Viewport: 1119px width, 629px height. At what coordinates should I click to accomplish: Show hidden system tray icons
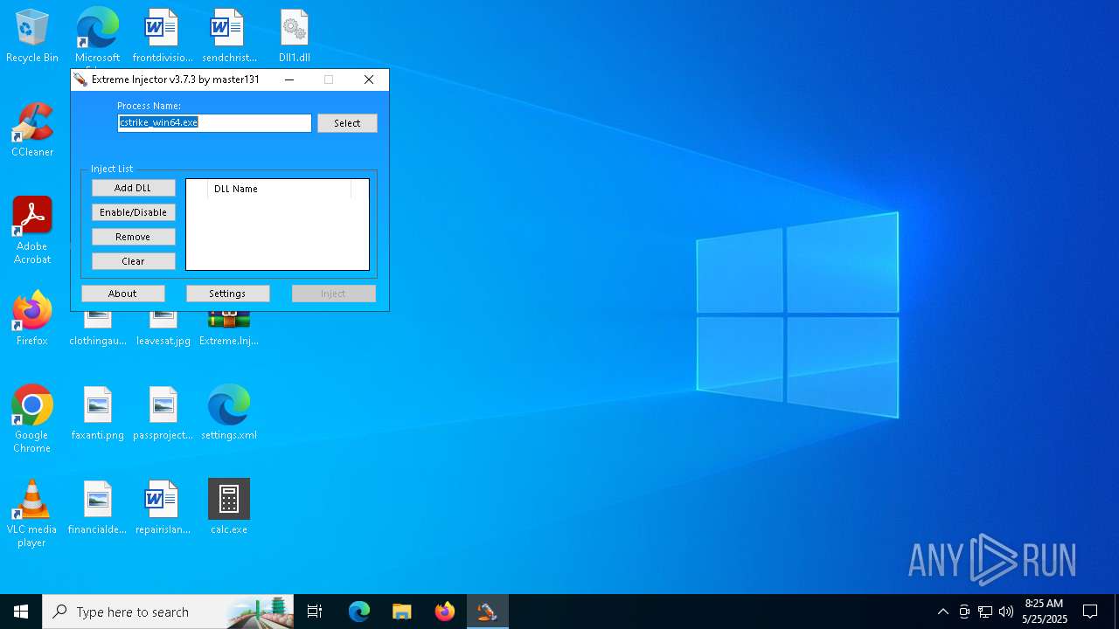[942, 612]
